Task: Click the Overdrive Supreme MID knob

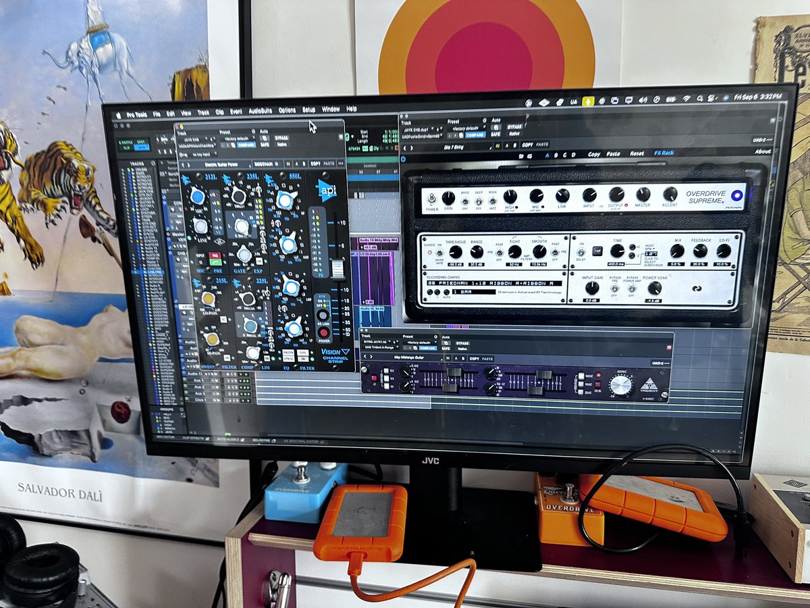Action: (x=536, y=196)
